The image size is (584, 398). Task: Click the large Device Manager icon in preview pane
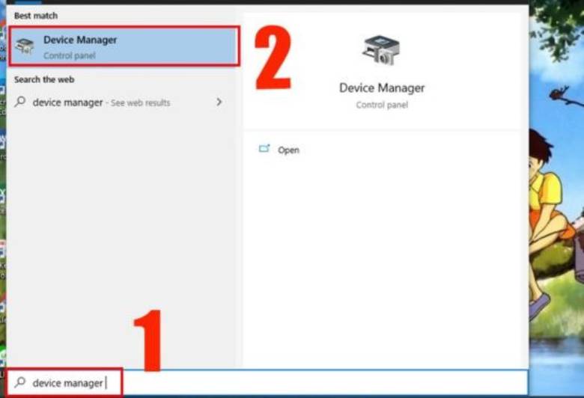coord(380,50)
